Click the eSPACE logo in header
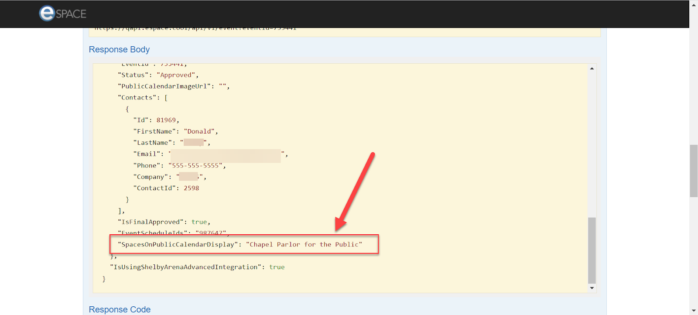Screen dimensions: 698x315 coord(63,14)
